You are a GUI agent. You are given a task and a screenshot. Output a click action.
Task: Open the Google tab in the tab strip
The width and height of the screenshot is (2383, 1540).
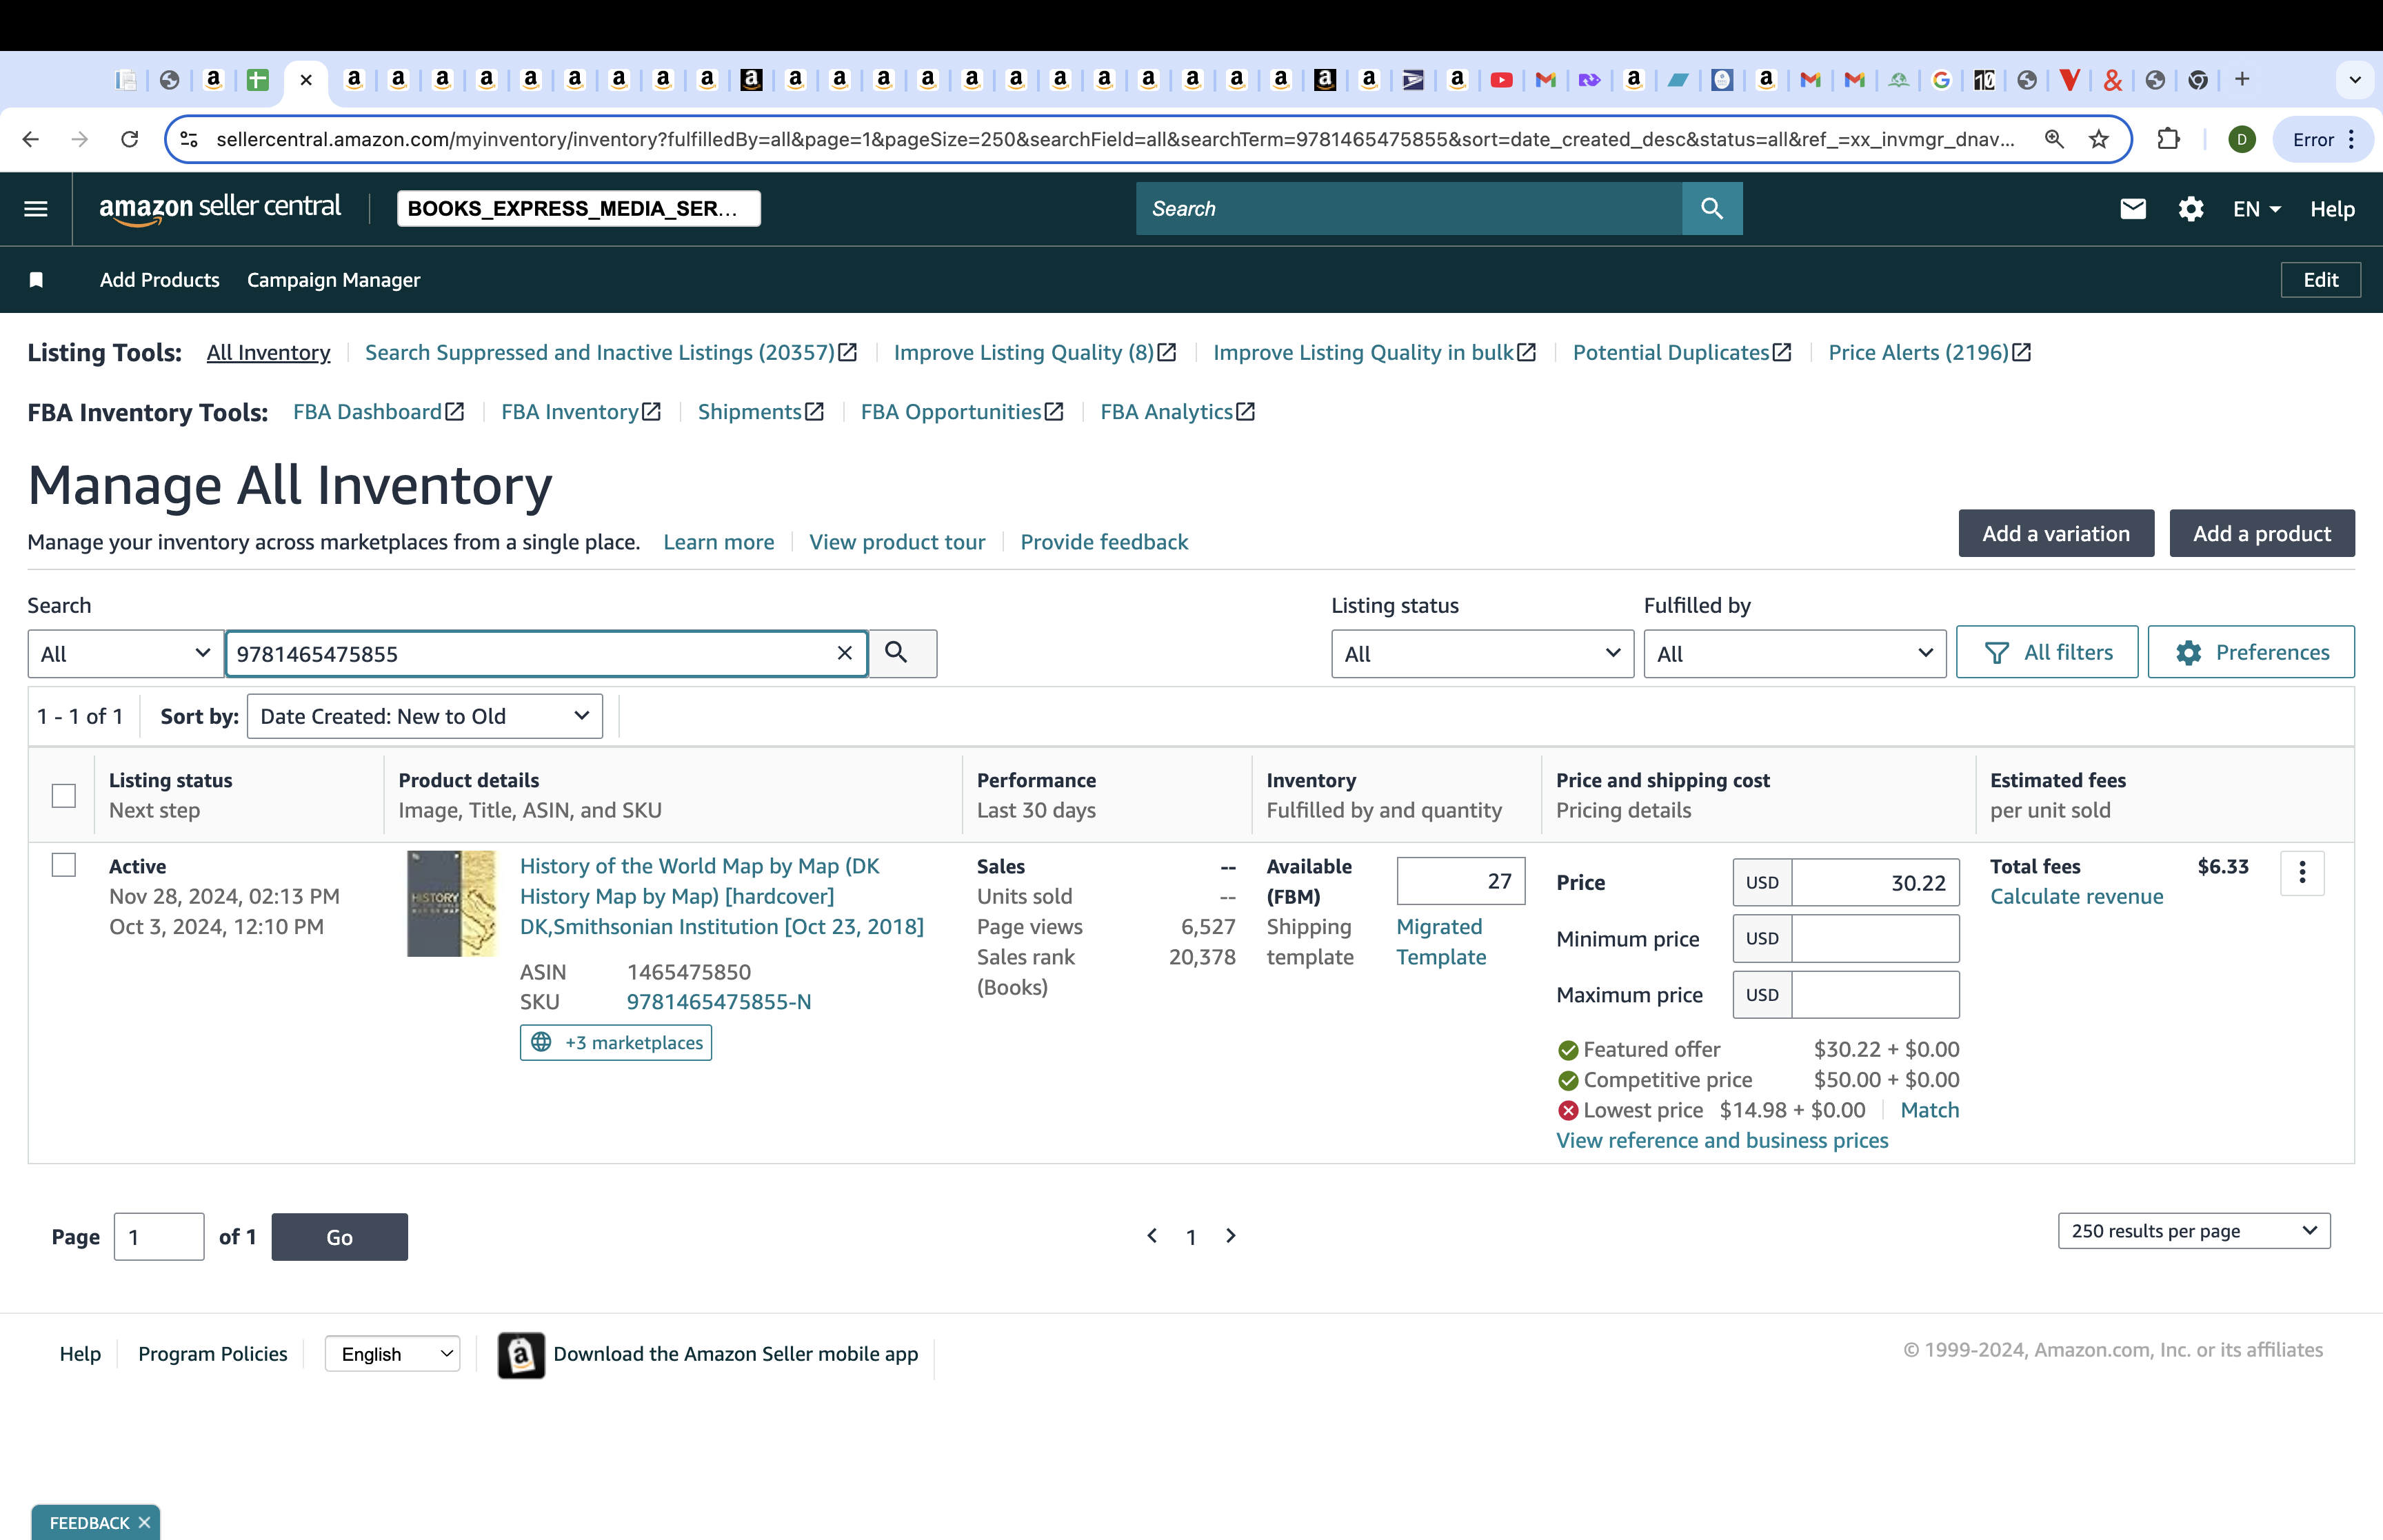tap(1941, 80)
